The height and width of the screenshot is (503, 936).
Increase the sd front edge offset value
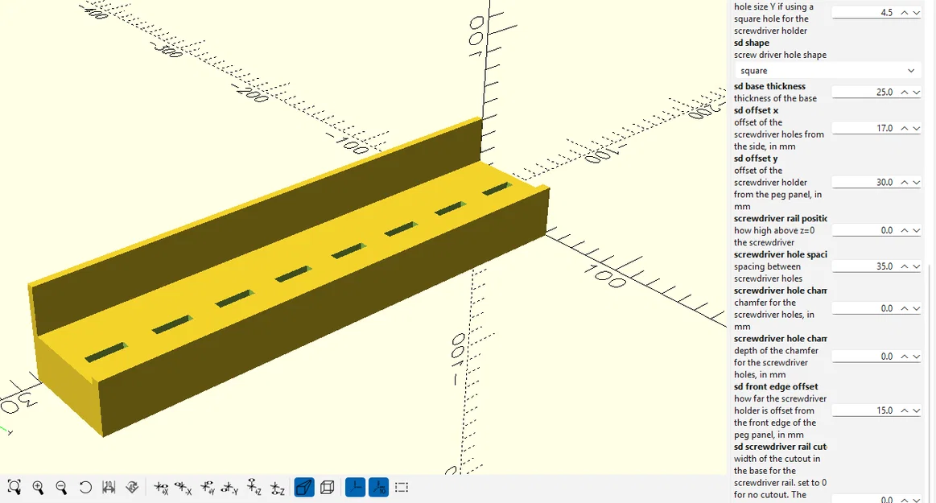click(905, 410)
